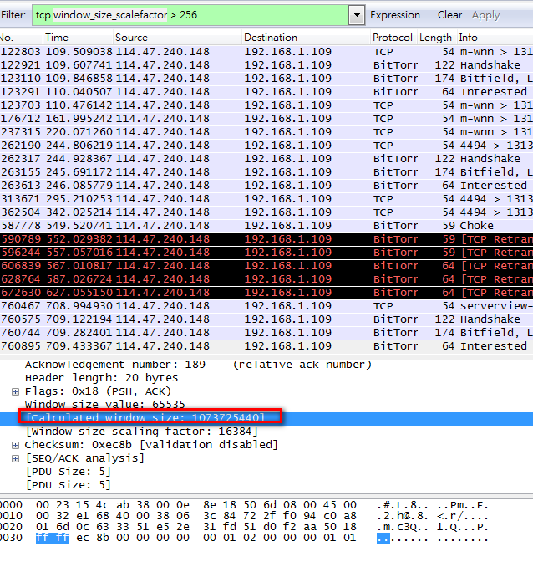This screenshot has width=533, height=567.
Task: Click hex bytes ec 8b in row 0030
Action: (x=93, y=538)
